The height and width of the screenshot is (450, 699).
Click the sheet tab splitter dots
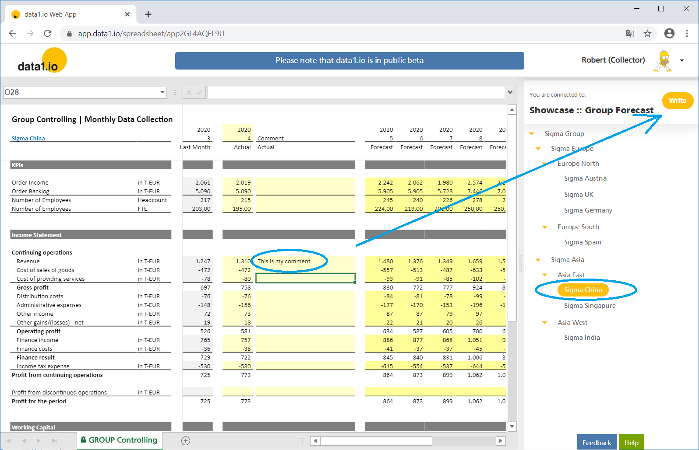302,441
